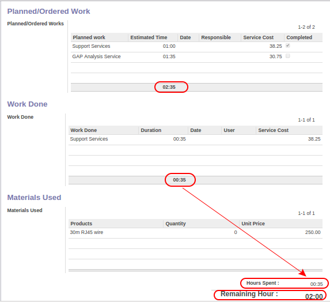Screen dimensions: 330x302
Task: Click the 1-2 of 2 pager
Action: [306, 27]
